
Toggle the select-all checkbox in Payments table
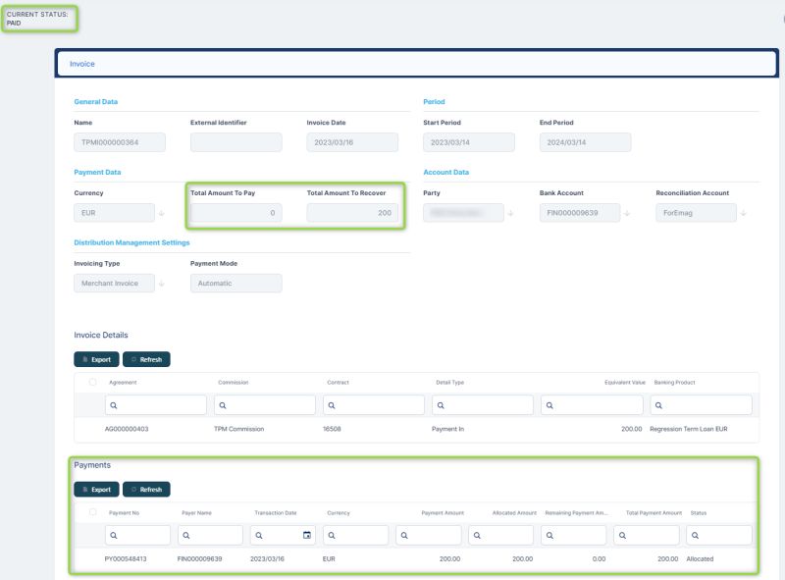click(91, 511)
